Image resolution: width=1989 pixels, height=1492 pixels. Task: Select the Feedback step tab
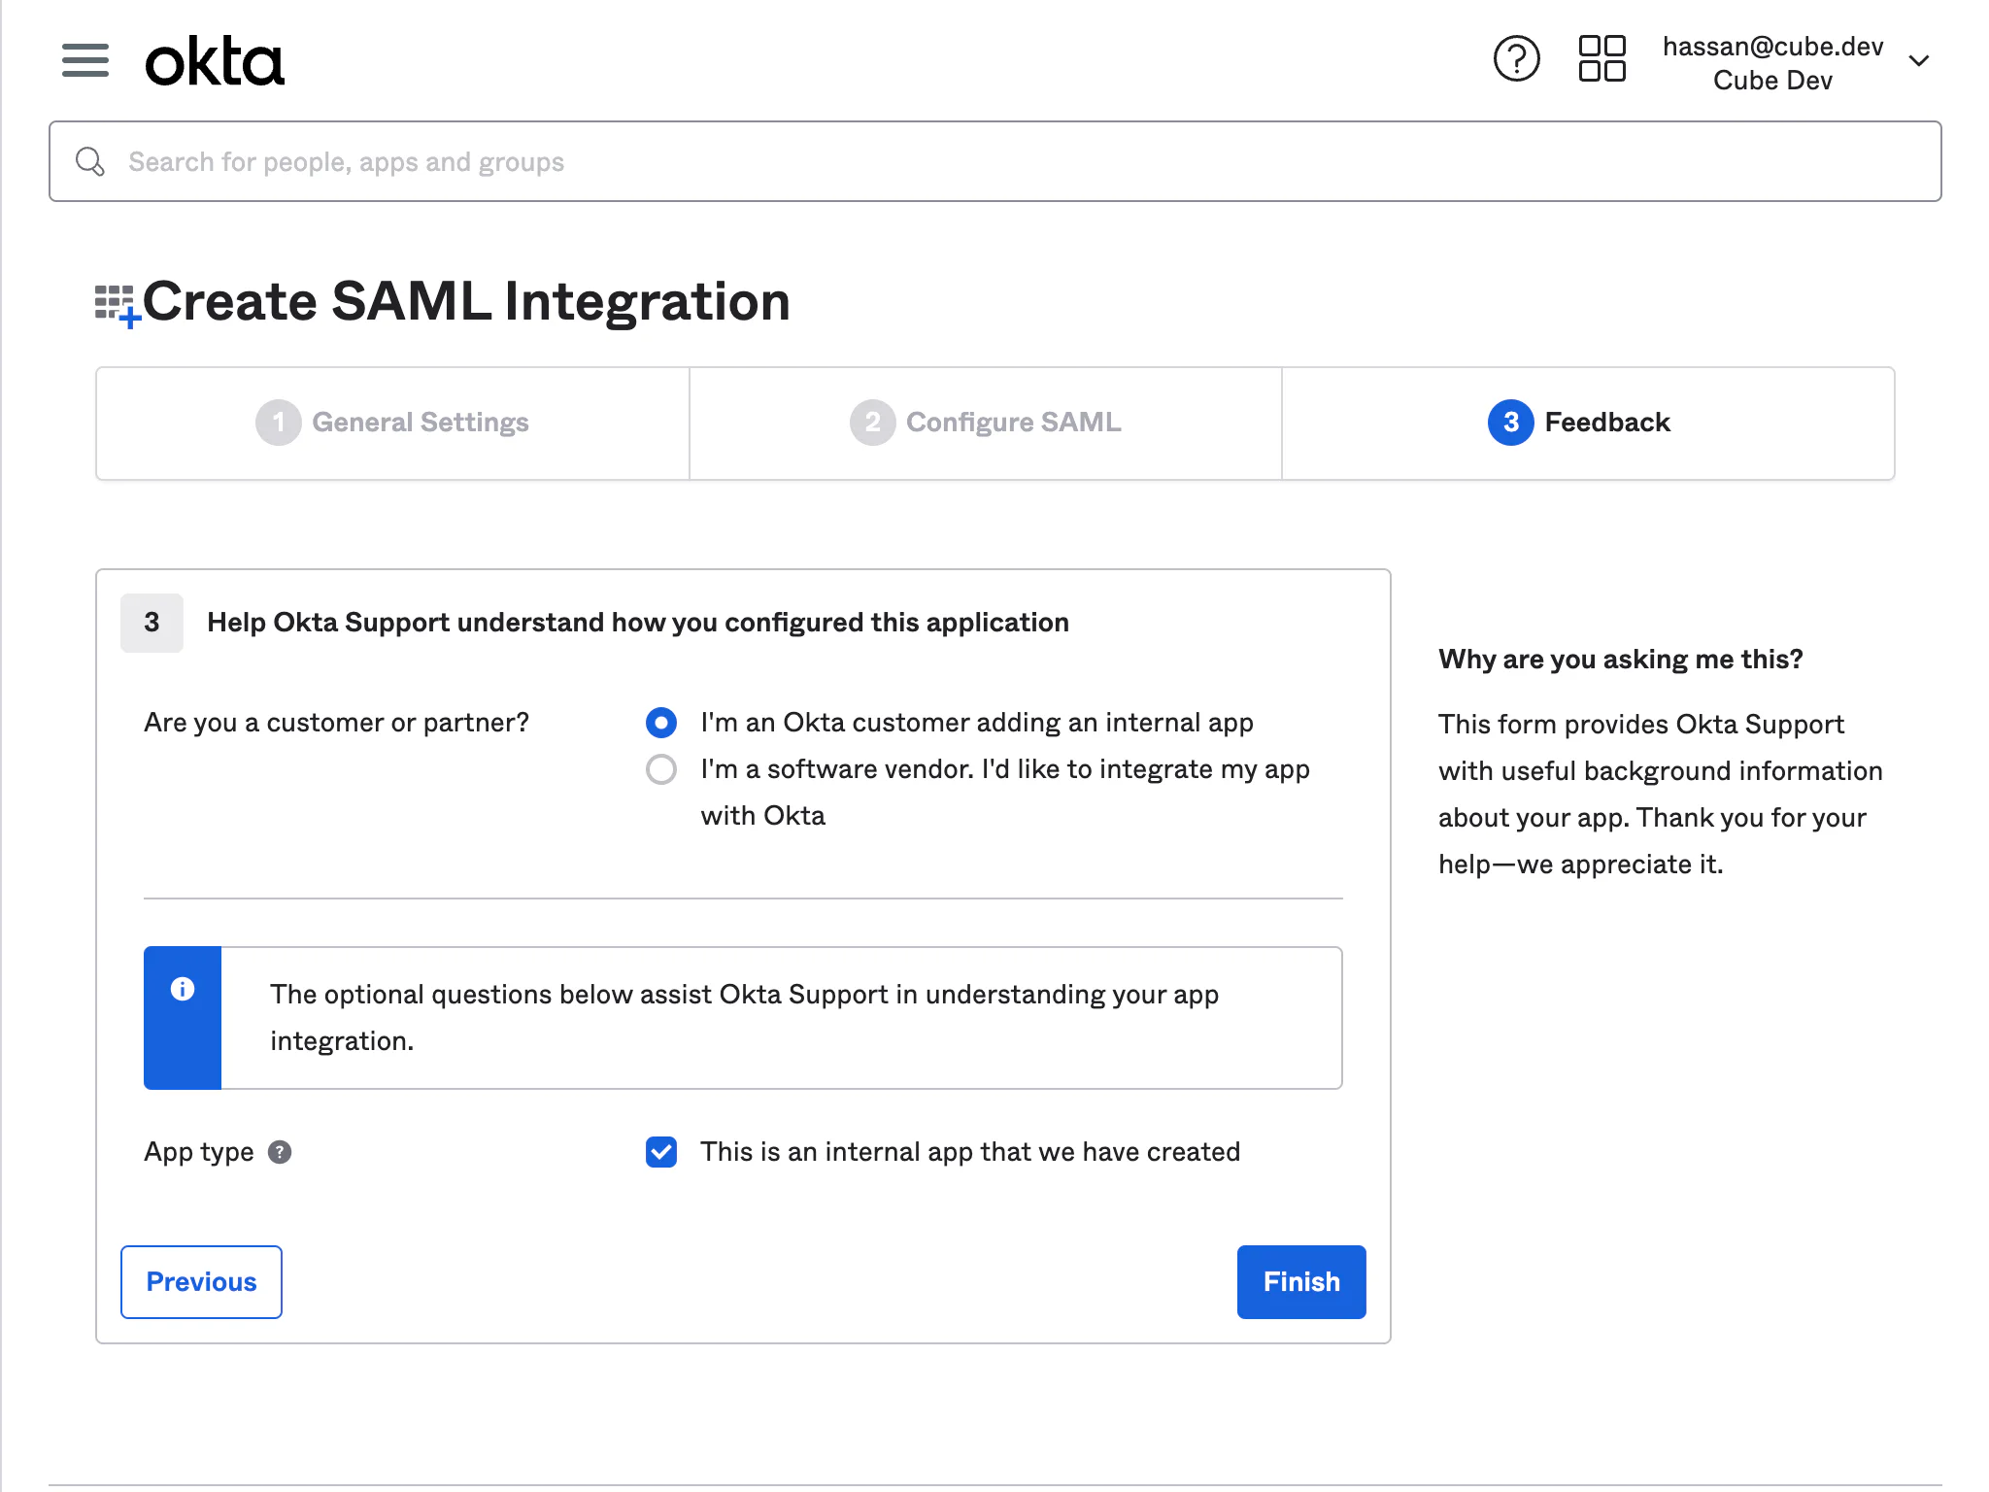tap(1580, 423)
